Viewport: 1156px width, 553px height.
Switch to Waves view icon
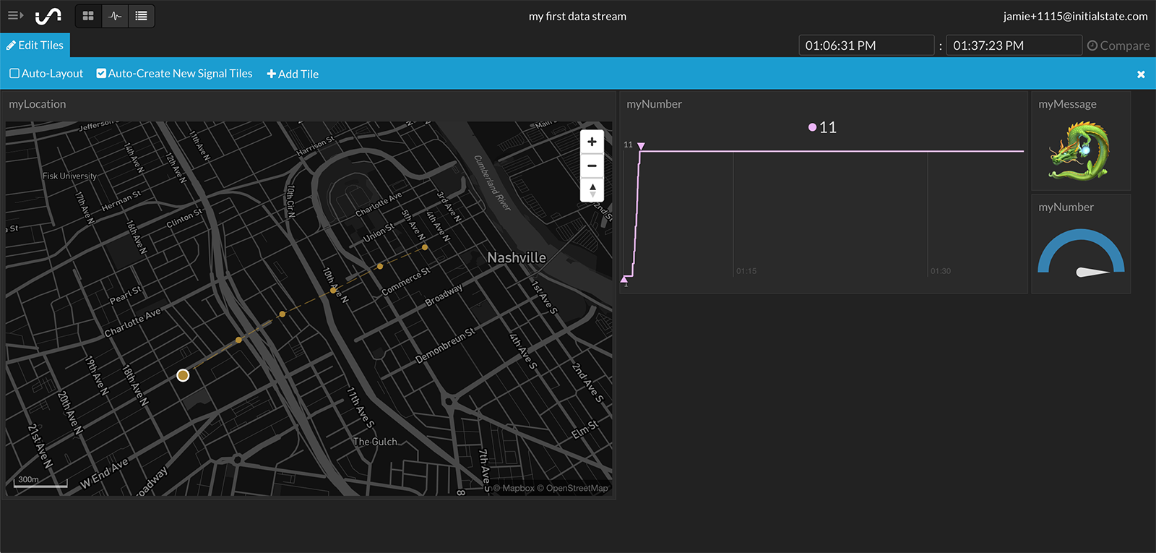click(x=115, y=16)
